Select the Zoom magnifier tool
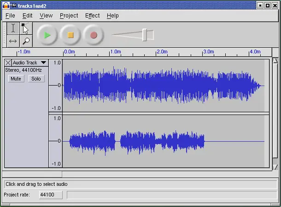 25,41
